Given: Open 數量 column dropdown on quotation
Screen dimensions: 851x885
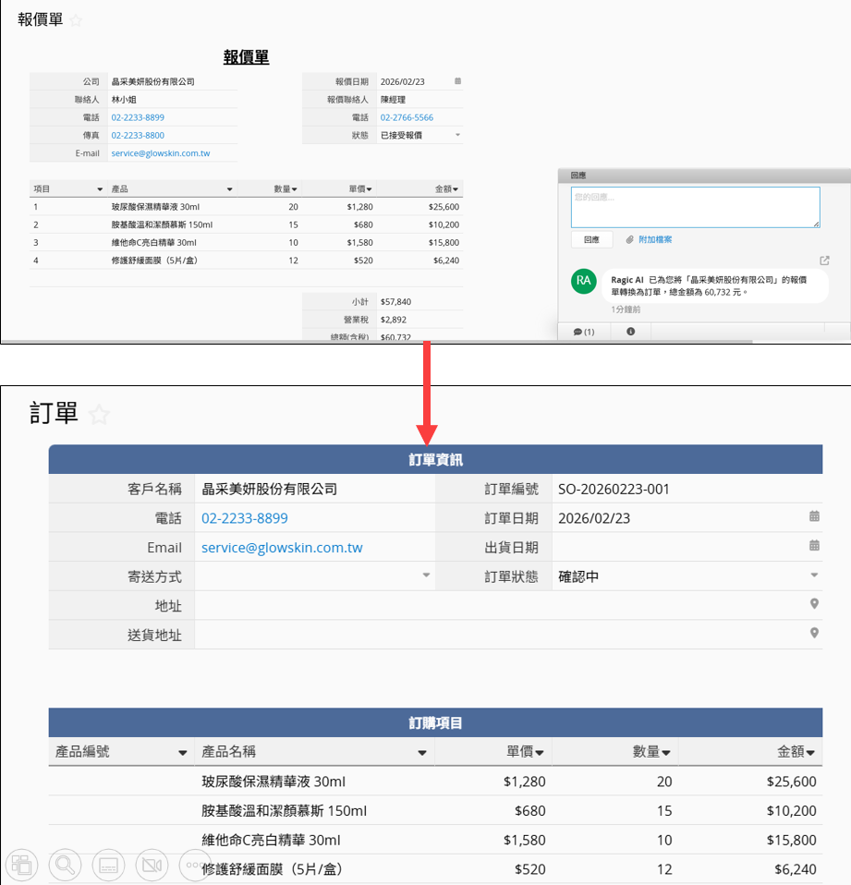Looking at the screenshot, I should [x=294, y=189].
